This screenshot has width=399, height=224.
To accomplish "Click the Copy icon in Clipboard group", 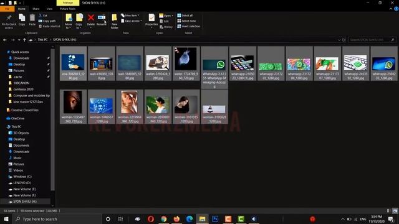I will 22,18.
